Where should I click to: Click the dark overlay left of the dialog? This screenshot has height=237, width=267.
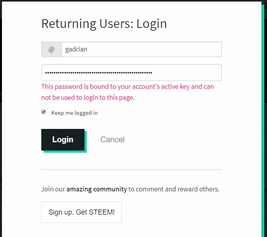click(1, 119)
